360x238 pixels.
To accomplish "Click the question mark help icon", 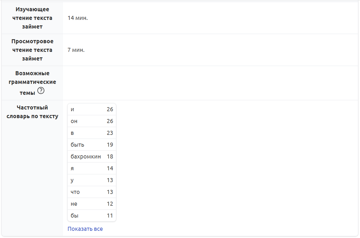I will pyautogui.click(x=41, y=91).
